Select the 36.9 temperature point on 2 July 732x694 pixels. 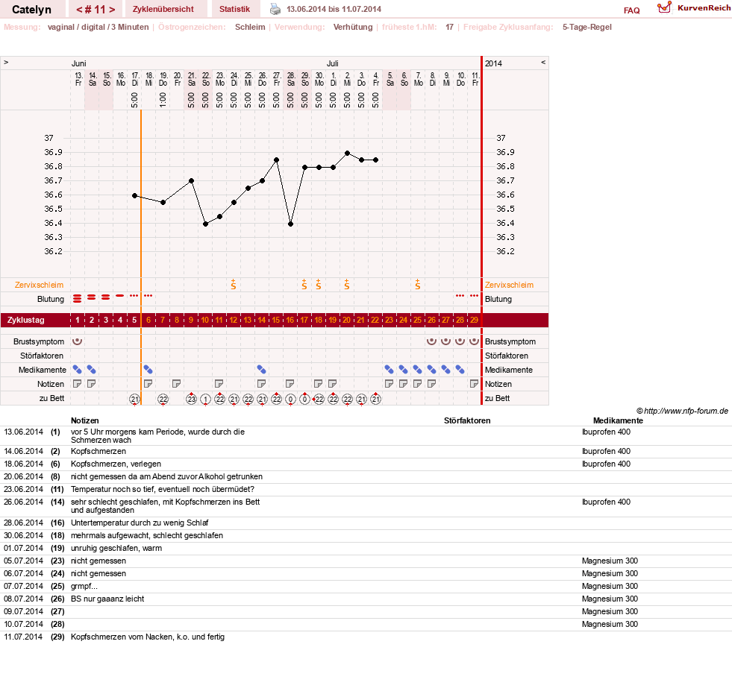347,153
